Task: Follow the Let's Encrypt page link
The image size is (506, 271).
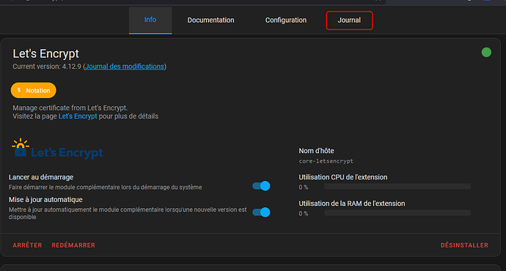Action: [78, 116]
